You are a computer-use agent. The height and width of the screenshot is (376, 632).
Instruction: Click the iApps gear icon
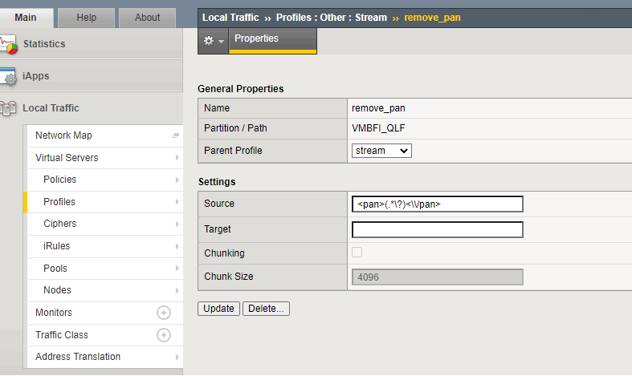[9, 77]
